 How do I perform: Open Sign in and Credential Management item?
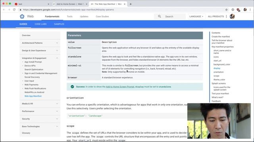[41, 73]
